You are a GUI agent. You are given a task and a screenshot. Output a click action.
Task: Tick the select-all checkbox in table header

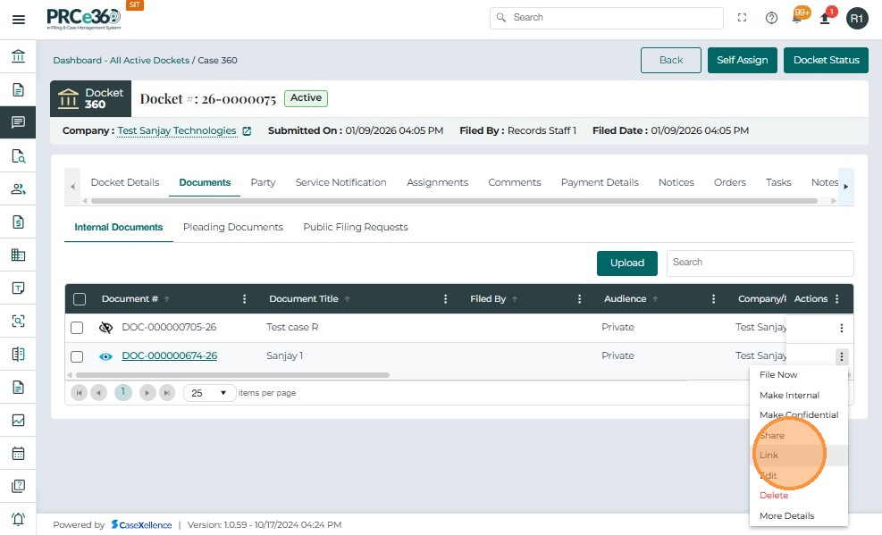(80, 299)
